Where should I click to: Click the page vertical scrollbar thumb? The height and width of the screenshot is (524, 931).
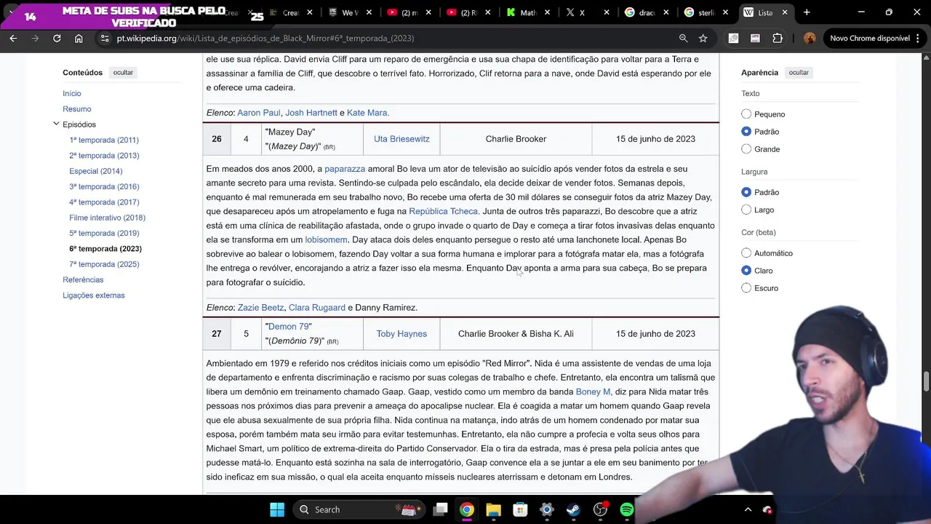pyautogui.click(x=927, y=381)
